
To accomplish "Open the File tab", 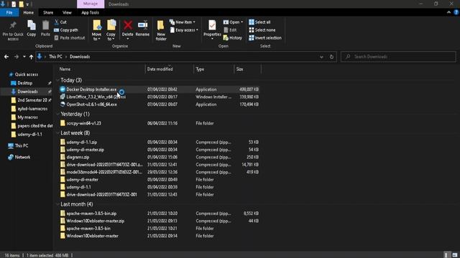I will [x=9, y=12].
